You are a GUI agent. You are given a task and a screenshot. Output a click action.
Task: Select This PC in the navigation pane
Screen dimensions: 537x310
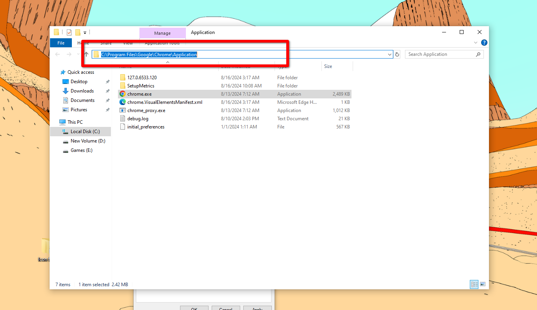coord(75,122)
